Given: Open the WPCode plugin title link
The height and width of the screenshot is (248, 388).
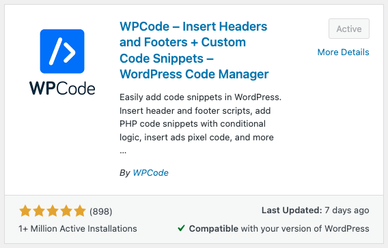Looking at the screenshot, I should 194,50.
